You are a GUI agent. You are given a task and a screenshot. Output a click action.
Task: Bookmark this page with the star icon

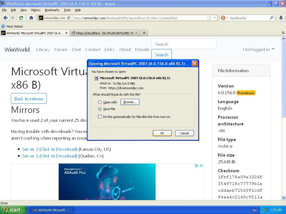click(209, 18)
